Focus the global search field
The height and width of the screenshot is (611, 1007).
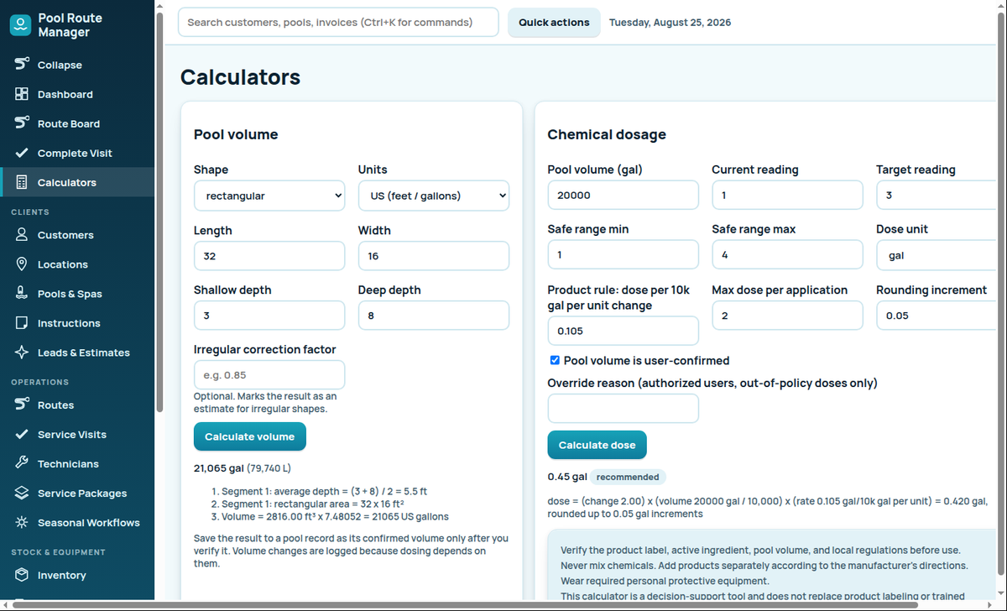[x=338, y=23]
